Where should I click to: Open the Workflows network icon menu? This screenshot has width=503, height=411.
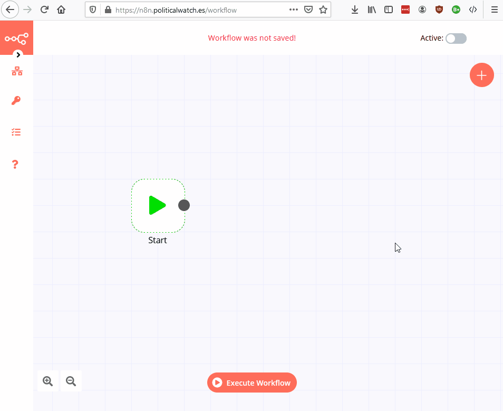pos(17,71)
